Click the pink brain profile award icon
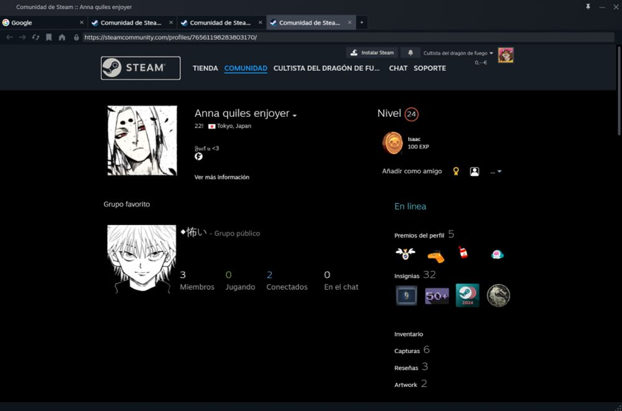Screen dimensions: 622x411 coord(497,254)
